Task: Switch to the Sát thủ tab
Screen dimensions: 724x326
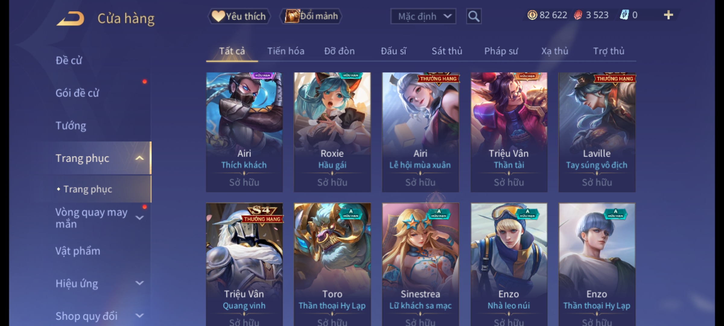Action: (447, 51)
